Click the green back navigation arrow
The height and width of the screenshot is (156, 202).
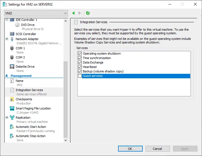pyautogui.click(x=73, y=13)
